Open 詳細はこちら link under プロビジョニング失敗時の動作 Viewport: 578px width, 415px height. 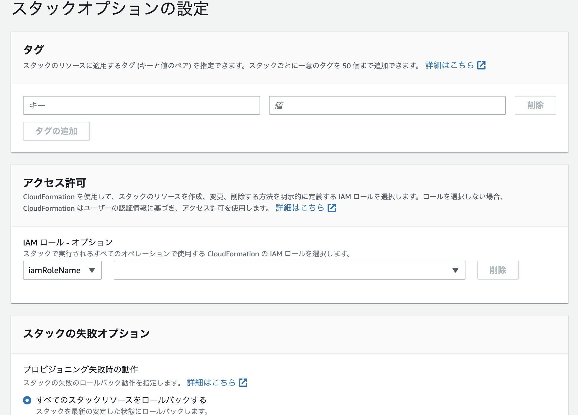211,382
